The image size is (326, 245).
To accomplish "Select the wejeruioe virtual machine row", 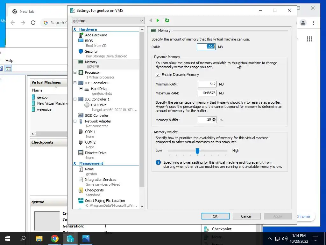I will click(49, 109).
